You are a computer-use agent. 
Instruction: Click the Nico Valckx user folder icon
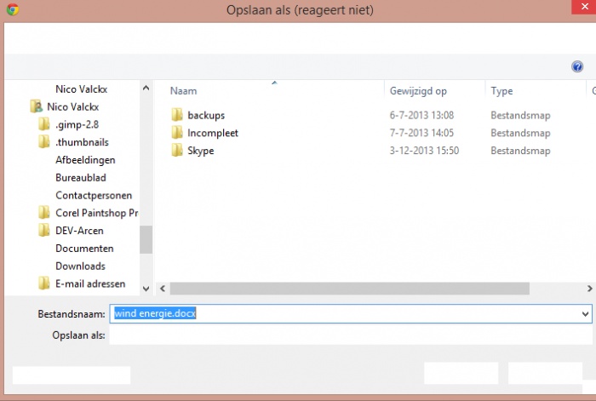point(36,106)
